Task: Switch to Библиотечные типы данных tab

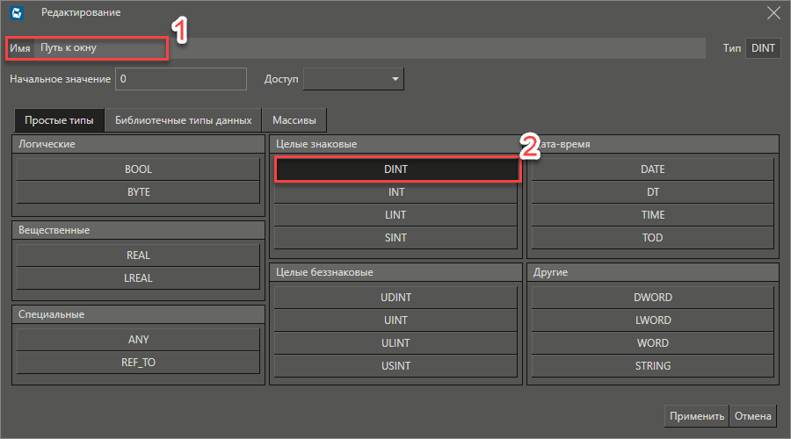Action: point(183,120)
